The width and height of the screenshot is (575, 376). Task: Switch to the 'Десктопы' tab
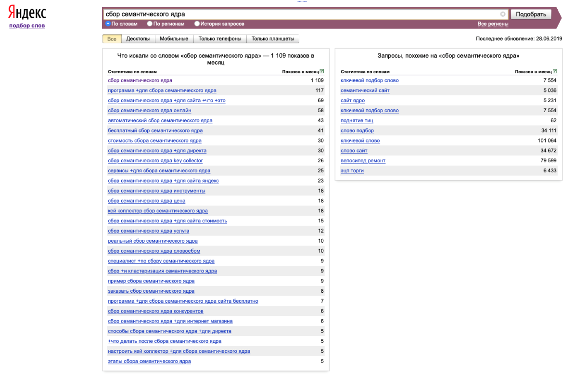(138, 39)
